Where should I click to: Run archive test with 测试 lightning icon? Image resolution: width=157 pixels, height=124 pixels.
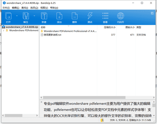pyautogui.click(x=90, y=17)
